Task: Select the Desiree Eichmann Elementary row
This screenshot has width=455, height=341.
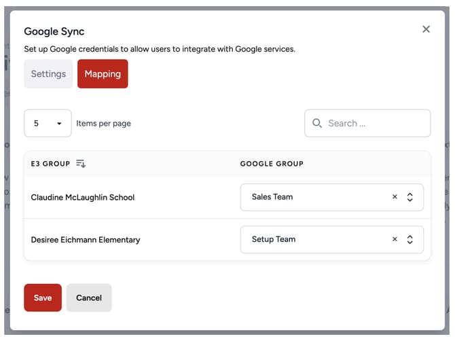Action: tap(86, 240)
